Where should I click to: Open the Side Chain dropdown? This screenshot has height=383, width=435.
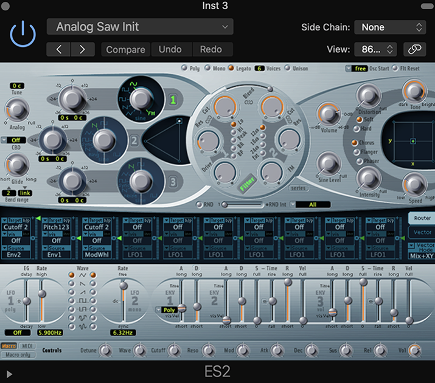(391, 27)
